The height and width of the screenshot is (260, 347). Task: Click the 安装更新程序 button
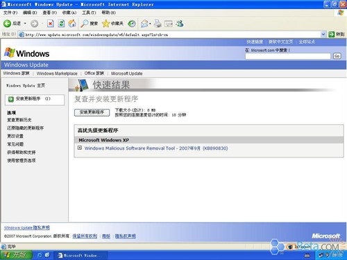92,112
